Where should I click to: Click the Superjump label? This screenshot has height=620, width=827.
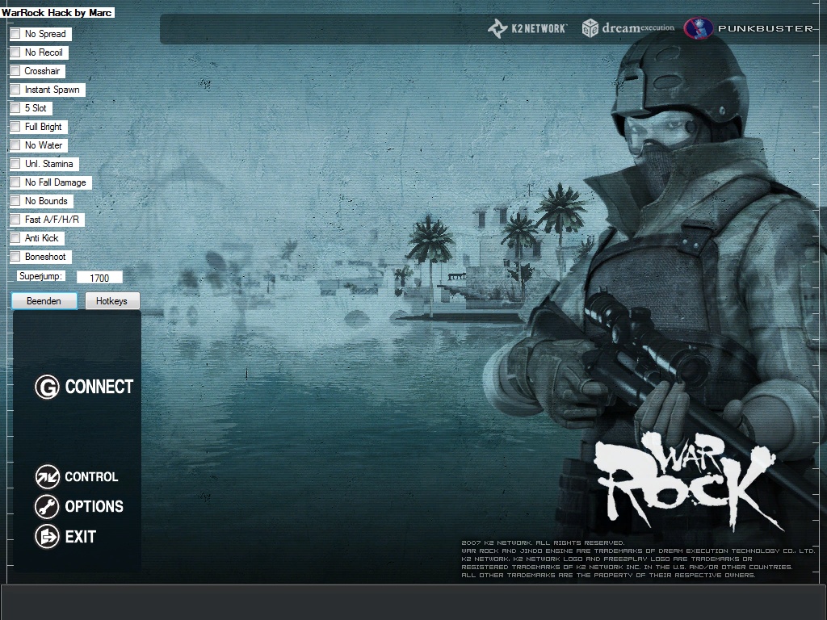(40, 276)
